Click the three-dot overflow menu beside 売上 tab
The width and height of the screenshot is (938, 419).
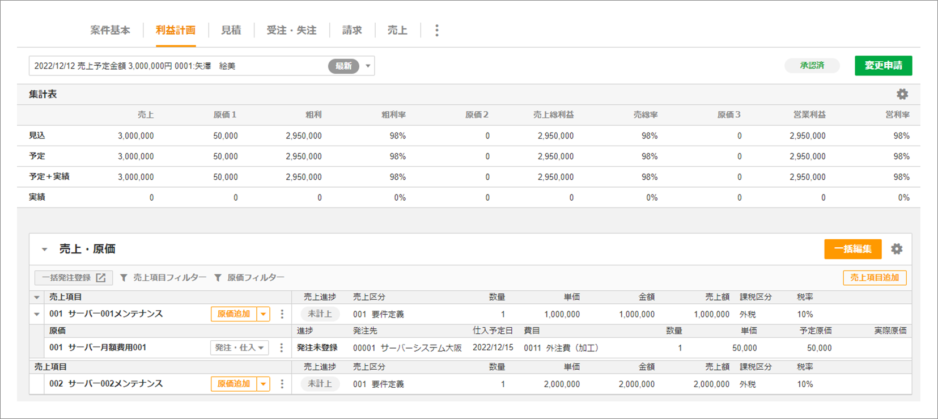436,31
